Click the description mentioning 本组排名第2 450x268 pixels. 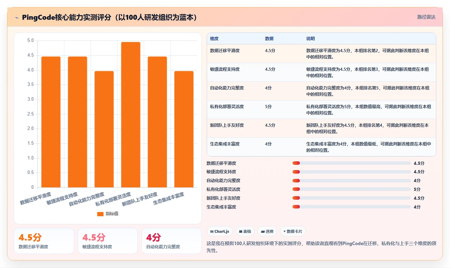click(x=367, y=54)
